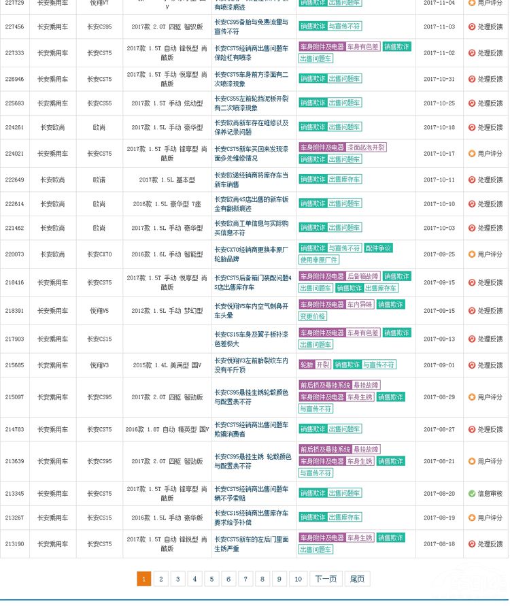Go to page 5 of results
510x606 pixels.
pos(211,579)
